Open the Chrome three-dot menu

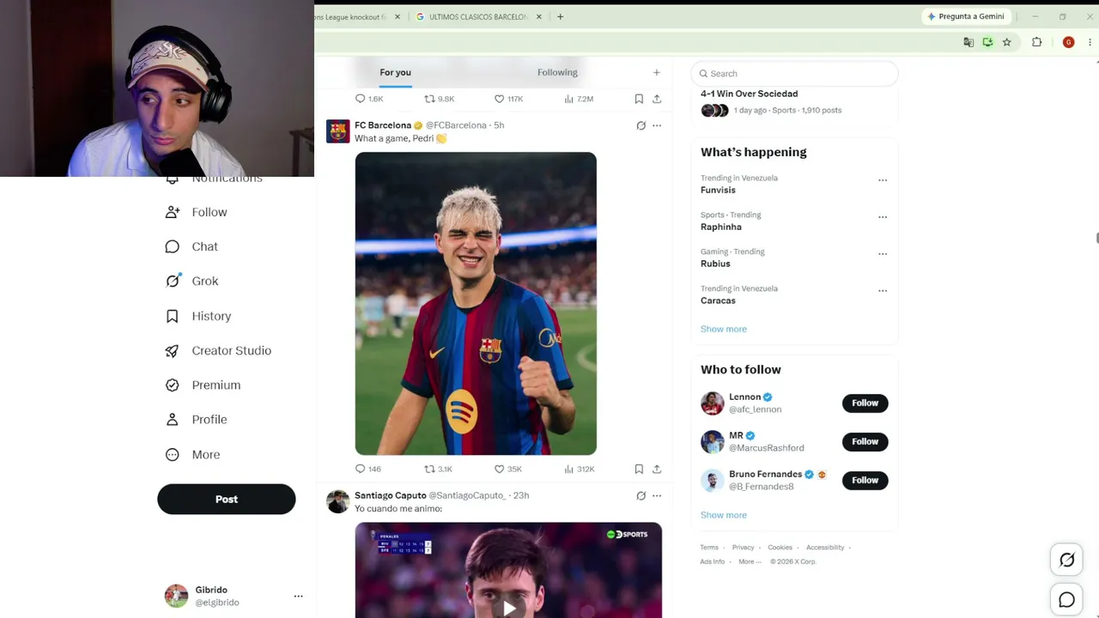pos(1090,42)
